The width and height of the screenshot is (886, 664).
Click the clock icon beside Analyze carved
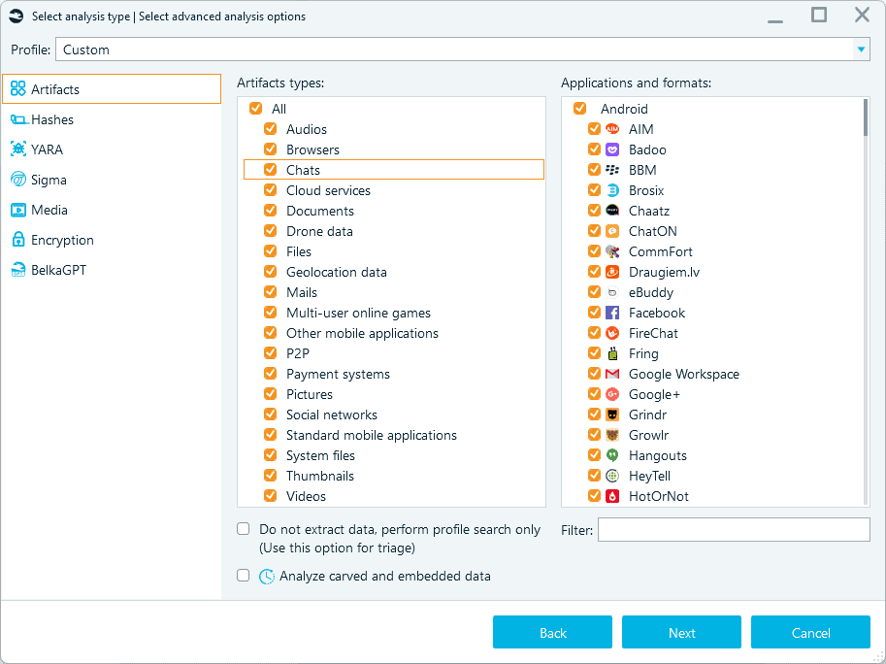click(267, 577)
